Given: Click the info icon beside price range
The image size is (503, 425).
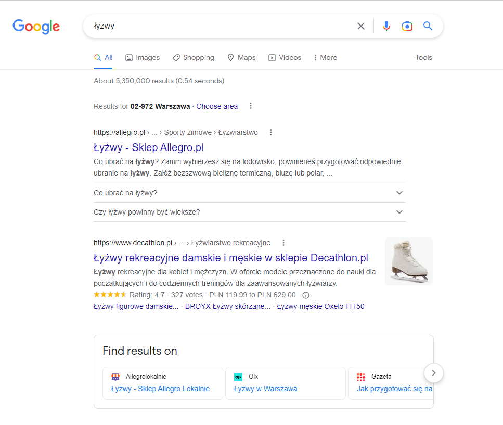Looking at the screenshot, I should point(306,295).
